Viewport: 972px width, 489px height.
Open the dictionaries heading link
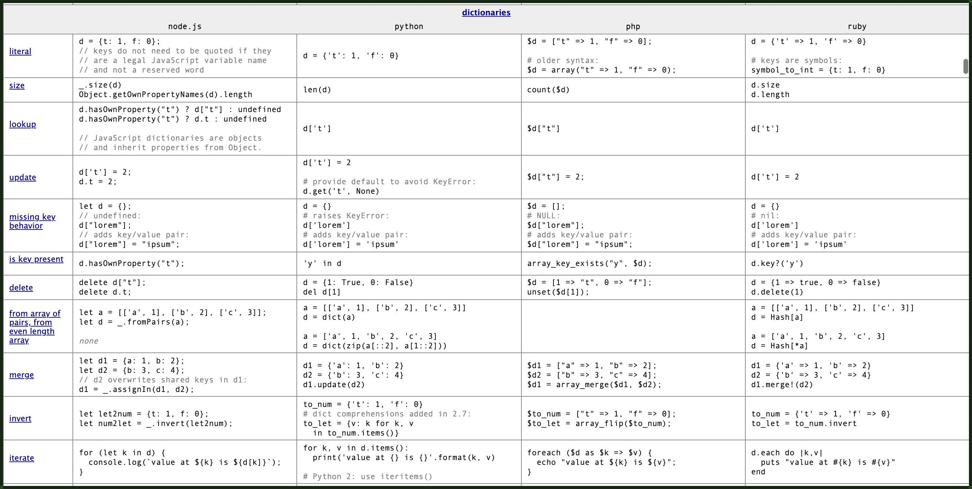[486, 13]
